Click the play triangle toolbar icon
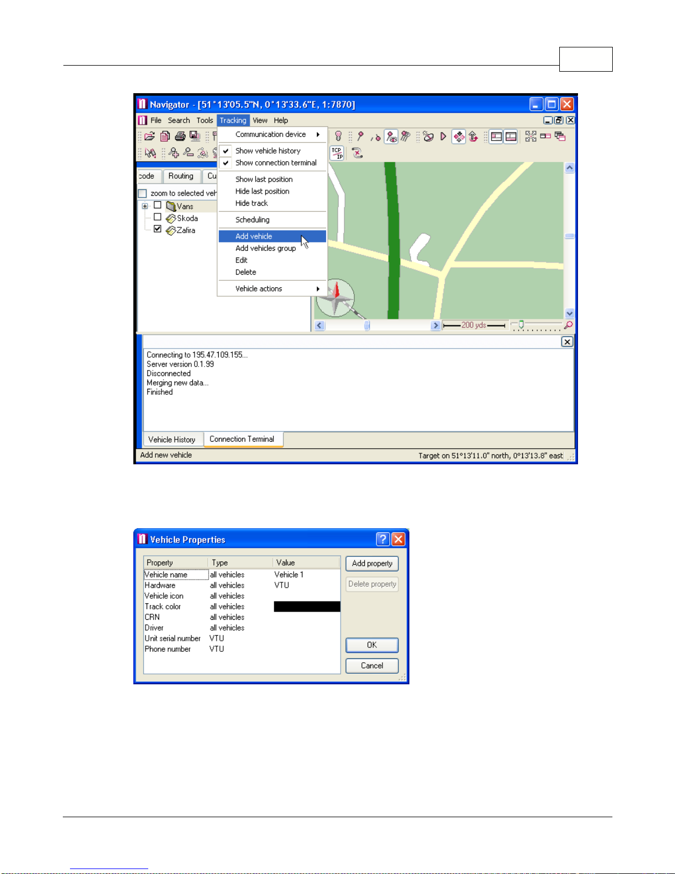The width and height of the screenshot is (675, 874). (443, 136)
